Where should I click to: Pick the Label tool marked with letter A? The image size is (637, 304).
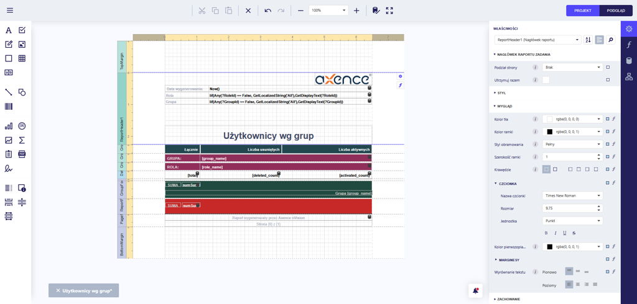pos(9,30)
